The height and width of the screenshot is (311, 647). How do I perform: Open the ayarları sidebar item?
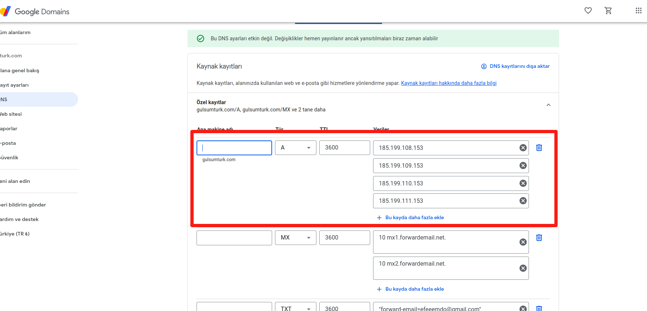14,85
